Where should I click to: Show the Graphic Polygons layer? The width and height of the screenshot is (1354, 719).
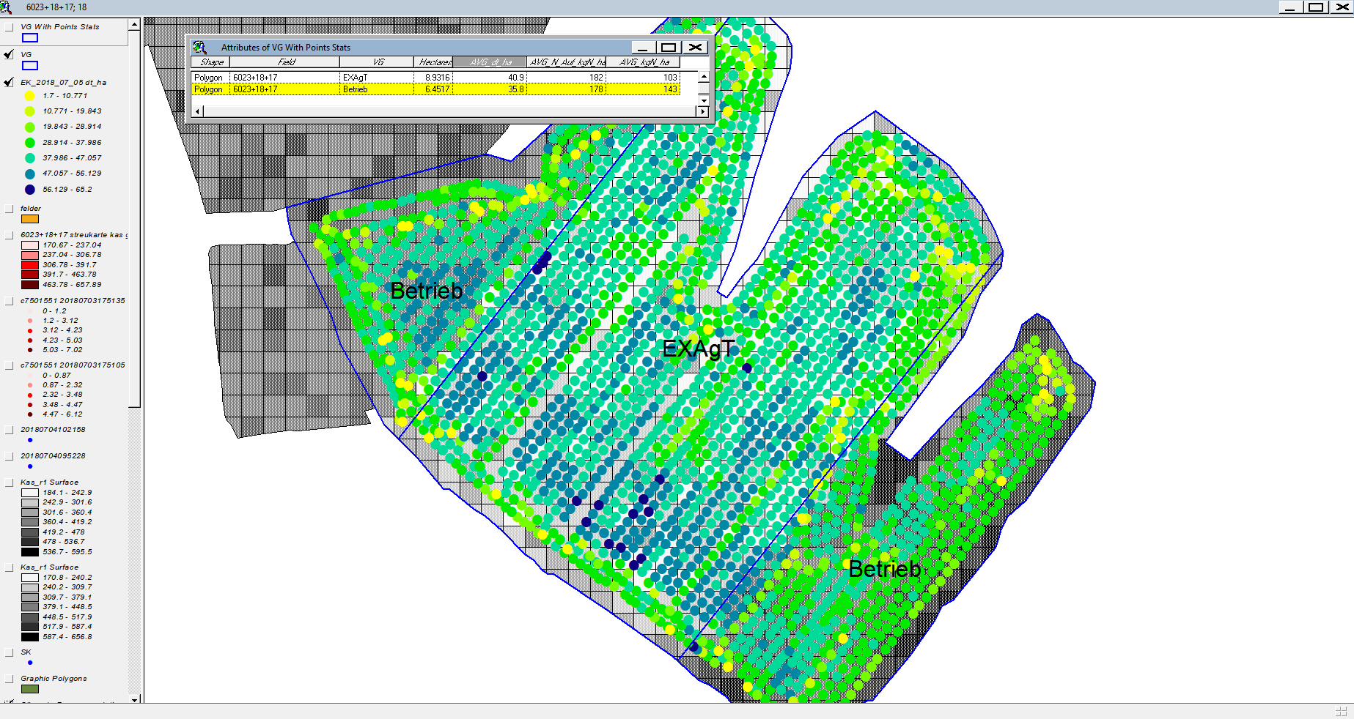(9, 679)
